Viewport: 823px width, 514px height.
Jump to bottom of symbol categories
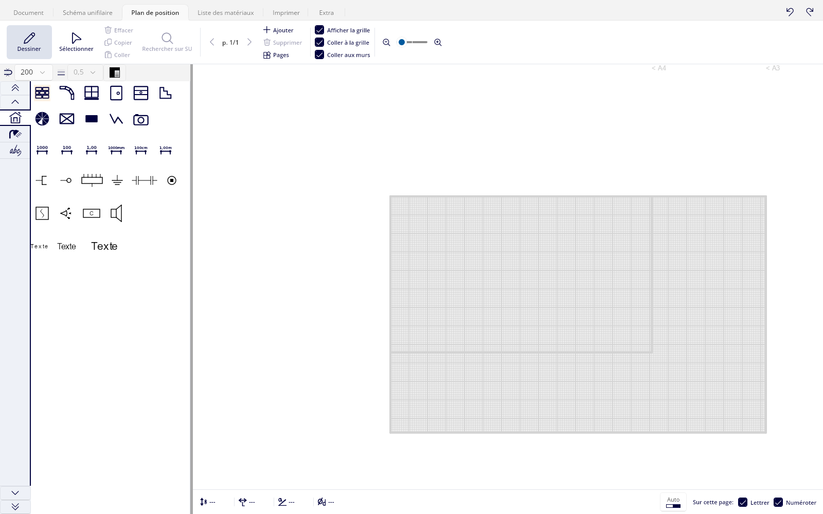pos(15,507)
